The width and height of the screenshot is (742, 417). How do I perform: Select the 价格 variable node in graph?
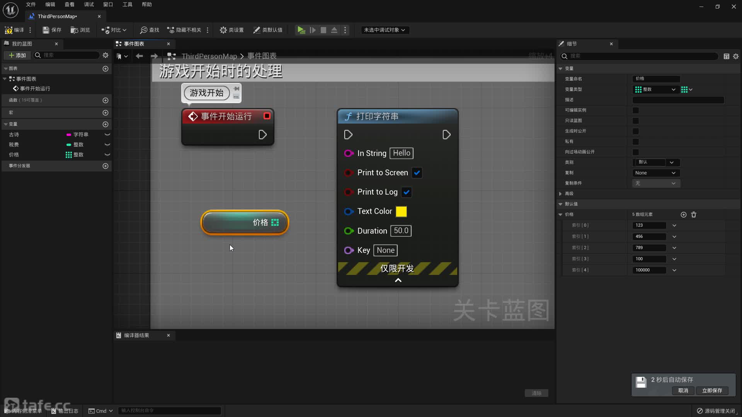click(x=245, y=222)
